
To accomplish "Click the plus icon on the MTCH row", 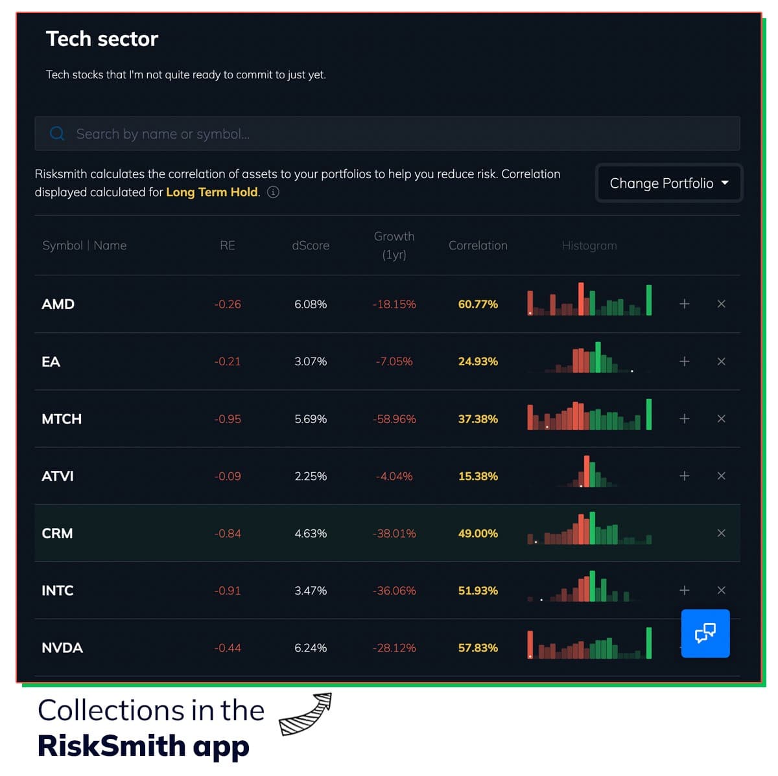I will [684, 418].
